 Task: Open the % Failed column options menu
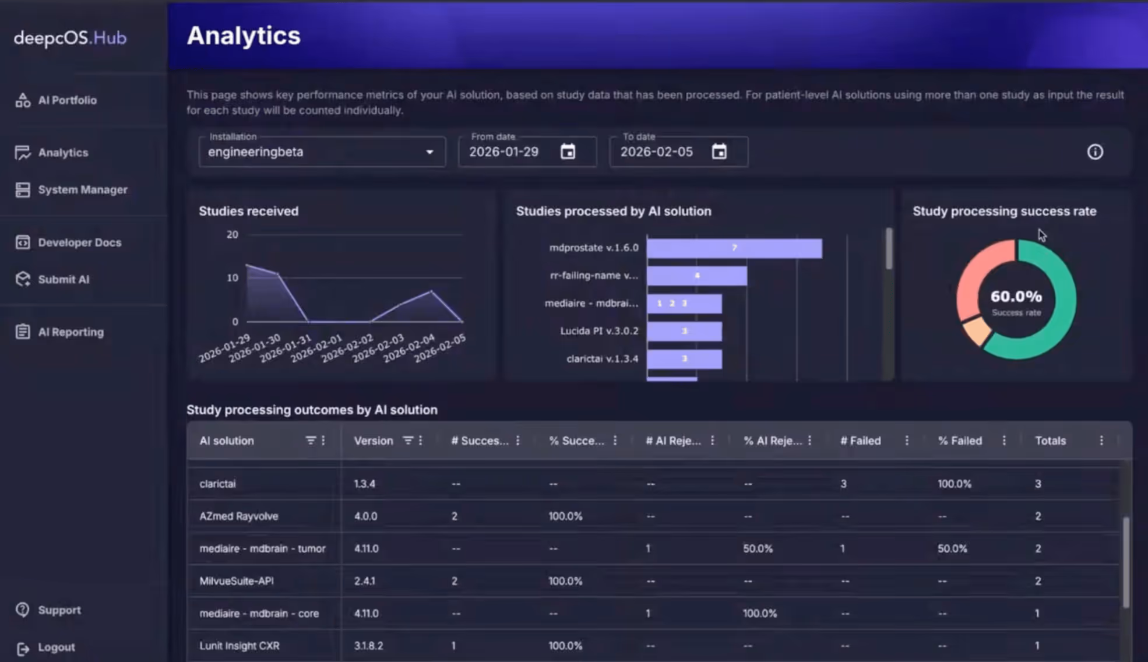(1003, 441)
